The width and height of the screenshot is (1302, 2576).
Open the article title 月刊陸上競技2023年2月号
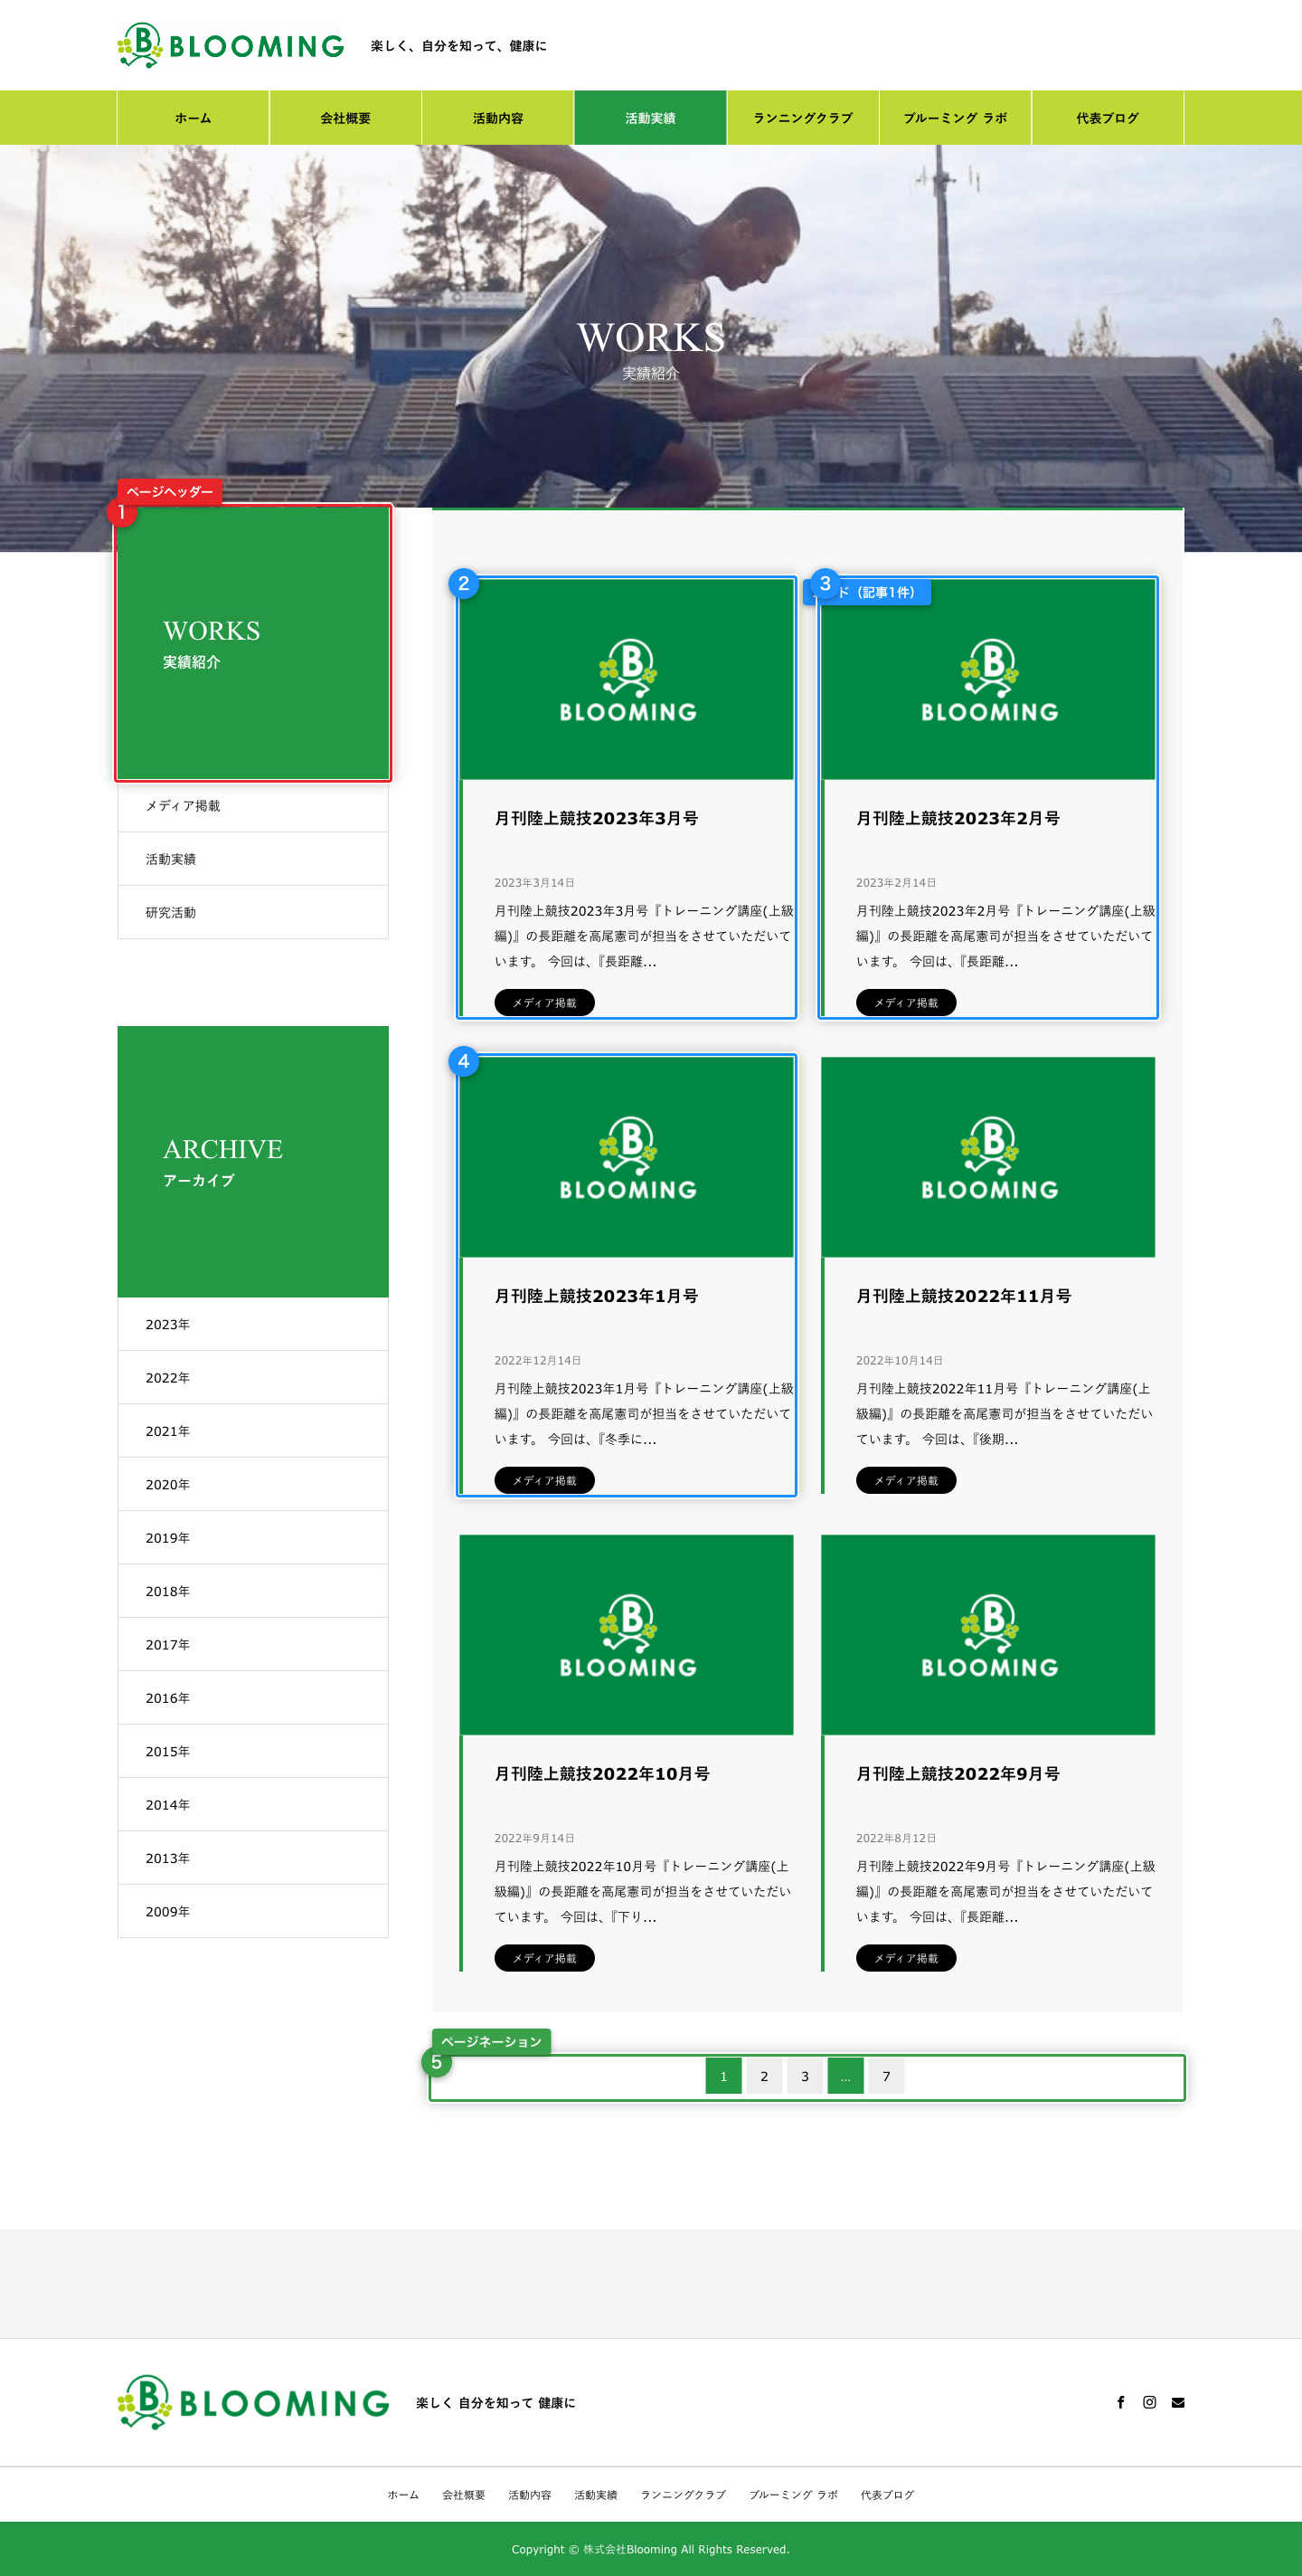point(958,818)
